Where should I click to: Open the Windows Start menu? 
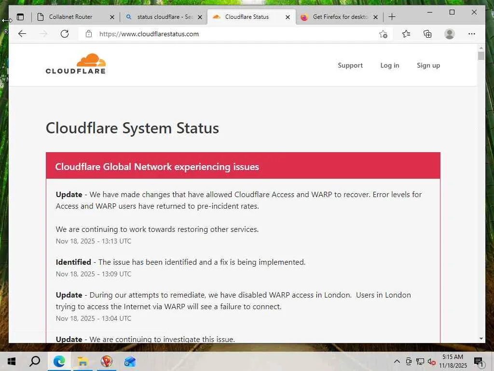12,361
